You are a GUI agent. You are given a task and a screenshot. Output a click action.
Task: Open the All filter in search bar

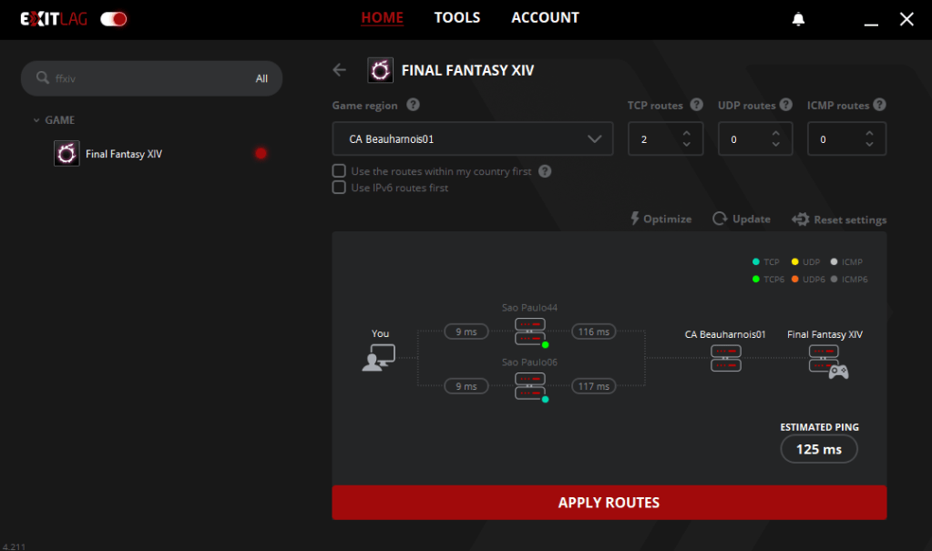coord(261,79)
